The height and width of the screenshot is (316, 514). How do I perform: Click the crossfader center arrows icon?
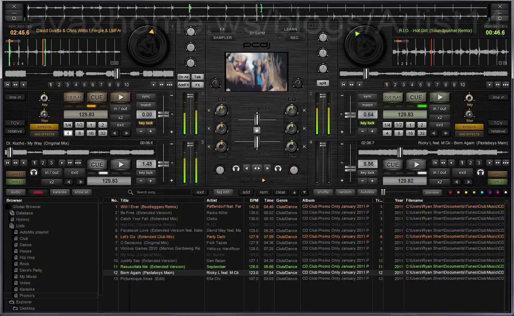[257, 168]
